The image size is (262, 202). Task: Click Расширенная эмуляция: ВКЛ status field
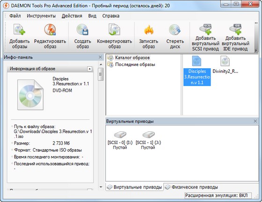pyautogui.click(x=218, y=195)
